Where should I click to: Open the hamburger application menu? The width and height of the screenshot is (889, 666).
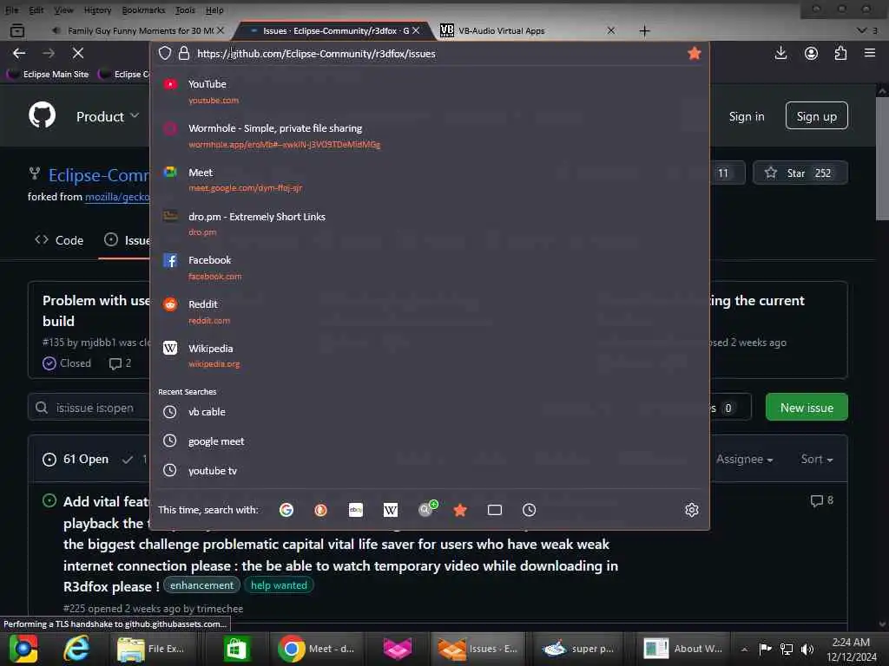[x=870, y=53]
